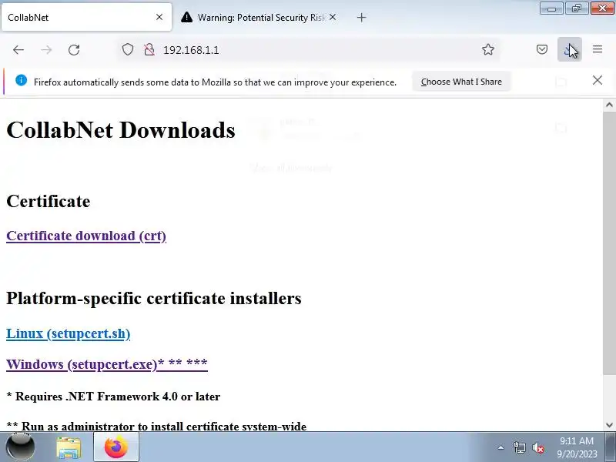Screen dimensions: 616x462
Task: Open Windows Explorer from taskbar
Action: (69, 447)
